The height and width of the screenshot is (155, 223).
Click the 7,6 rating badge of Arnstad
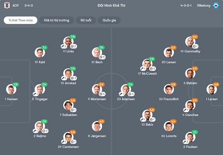[73, 68]
